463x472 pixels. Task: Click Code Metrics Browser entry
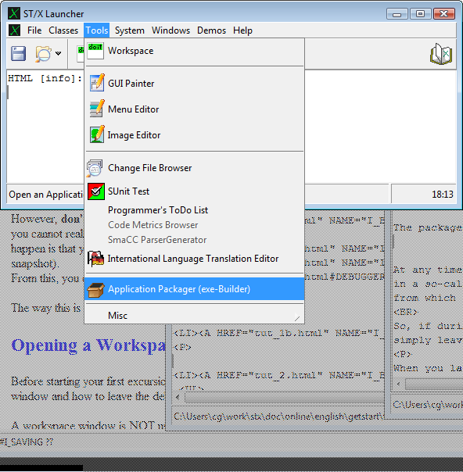(194, 225)
